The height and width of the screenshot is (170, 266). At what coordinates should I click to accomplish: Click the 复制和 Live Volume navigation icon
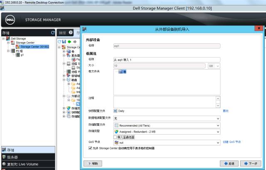[x=4, y=164]
